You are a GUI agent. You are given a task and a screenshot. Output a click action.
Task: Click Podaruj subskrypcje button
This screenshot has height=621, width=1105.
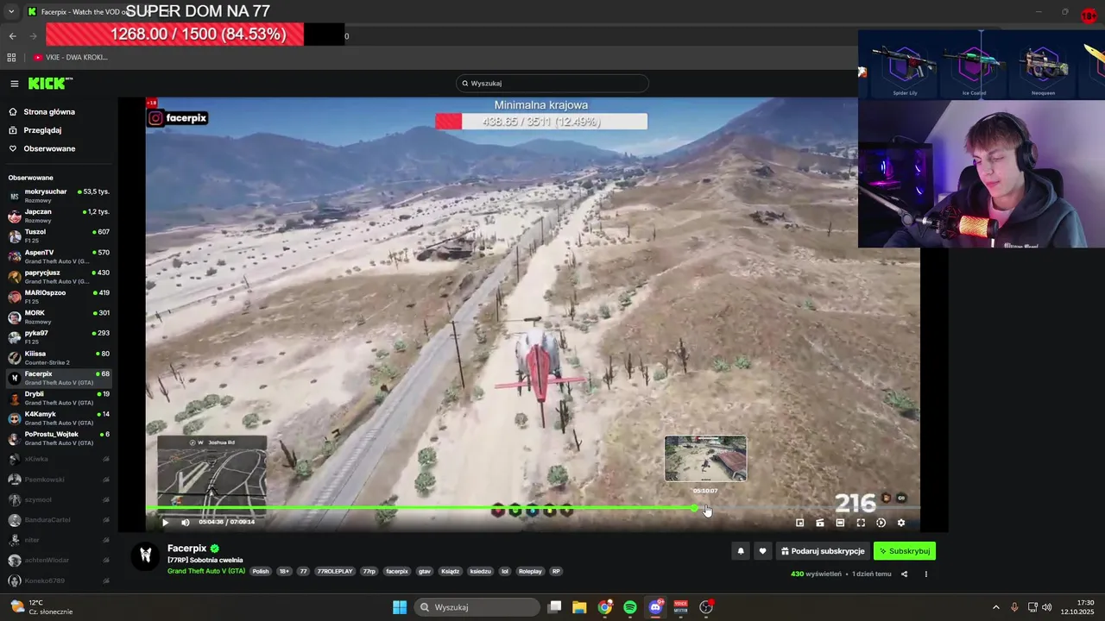823,551
